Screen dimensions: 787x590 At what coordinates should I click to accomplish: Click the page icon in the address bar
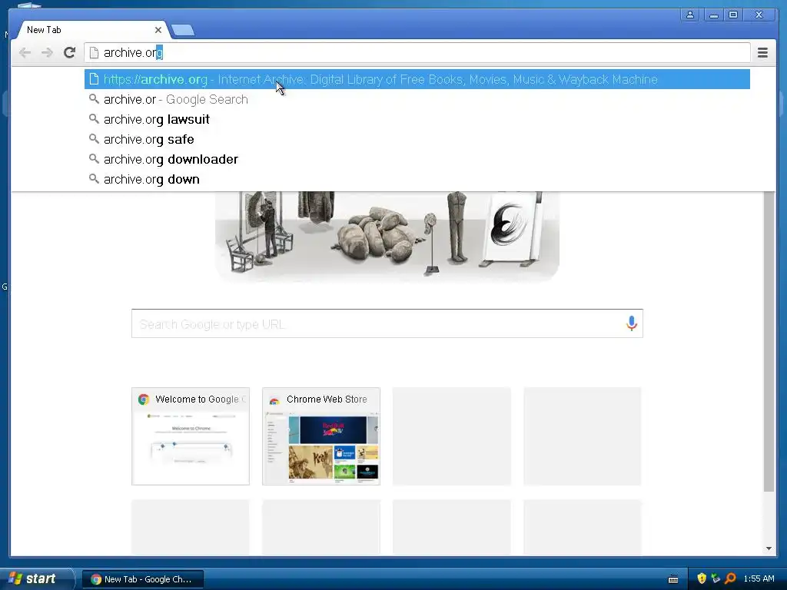tap(94, 52)
